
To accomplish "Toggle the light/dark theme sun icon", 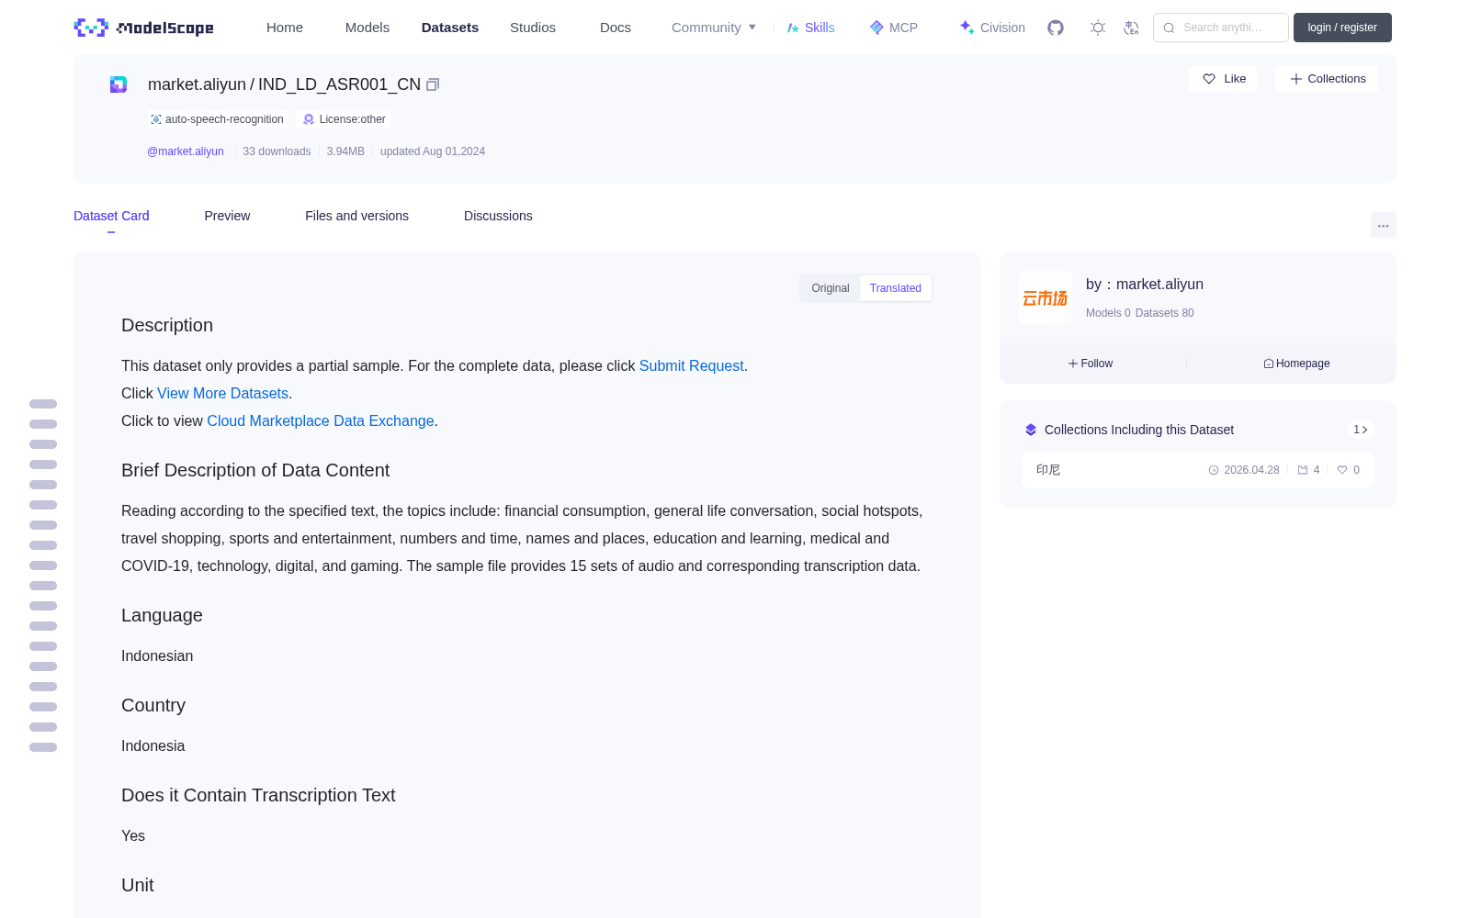I will (1098, 28).
